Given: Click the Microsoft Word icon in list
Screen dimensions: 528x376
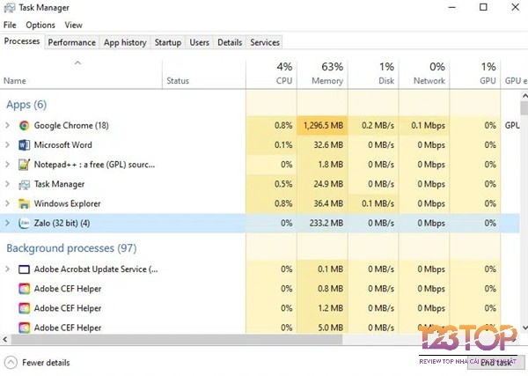Looking at the screenshot, I should click(x=24, y=145).
